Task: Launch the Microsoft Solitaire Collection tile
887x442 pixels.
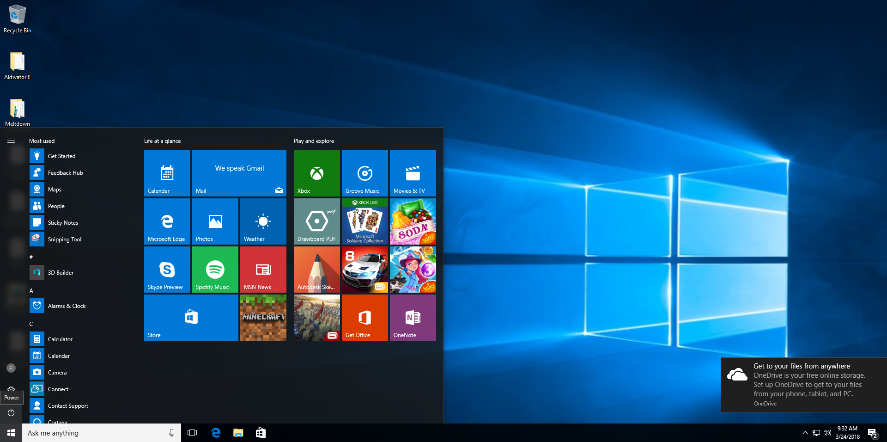Action: coord(365,221)
